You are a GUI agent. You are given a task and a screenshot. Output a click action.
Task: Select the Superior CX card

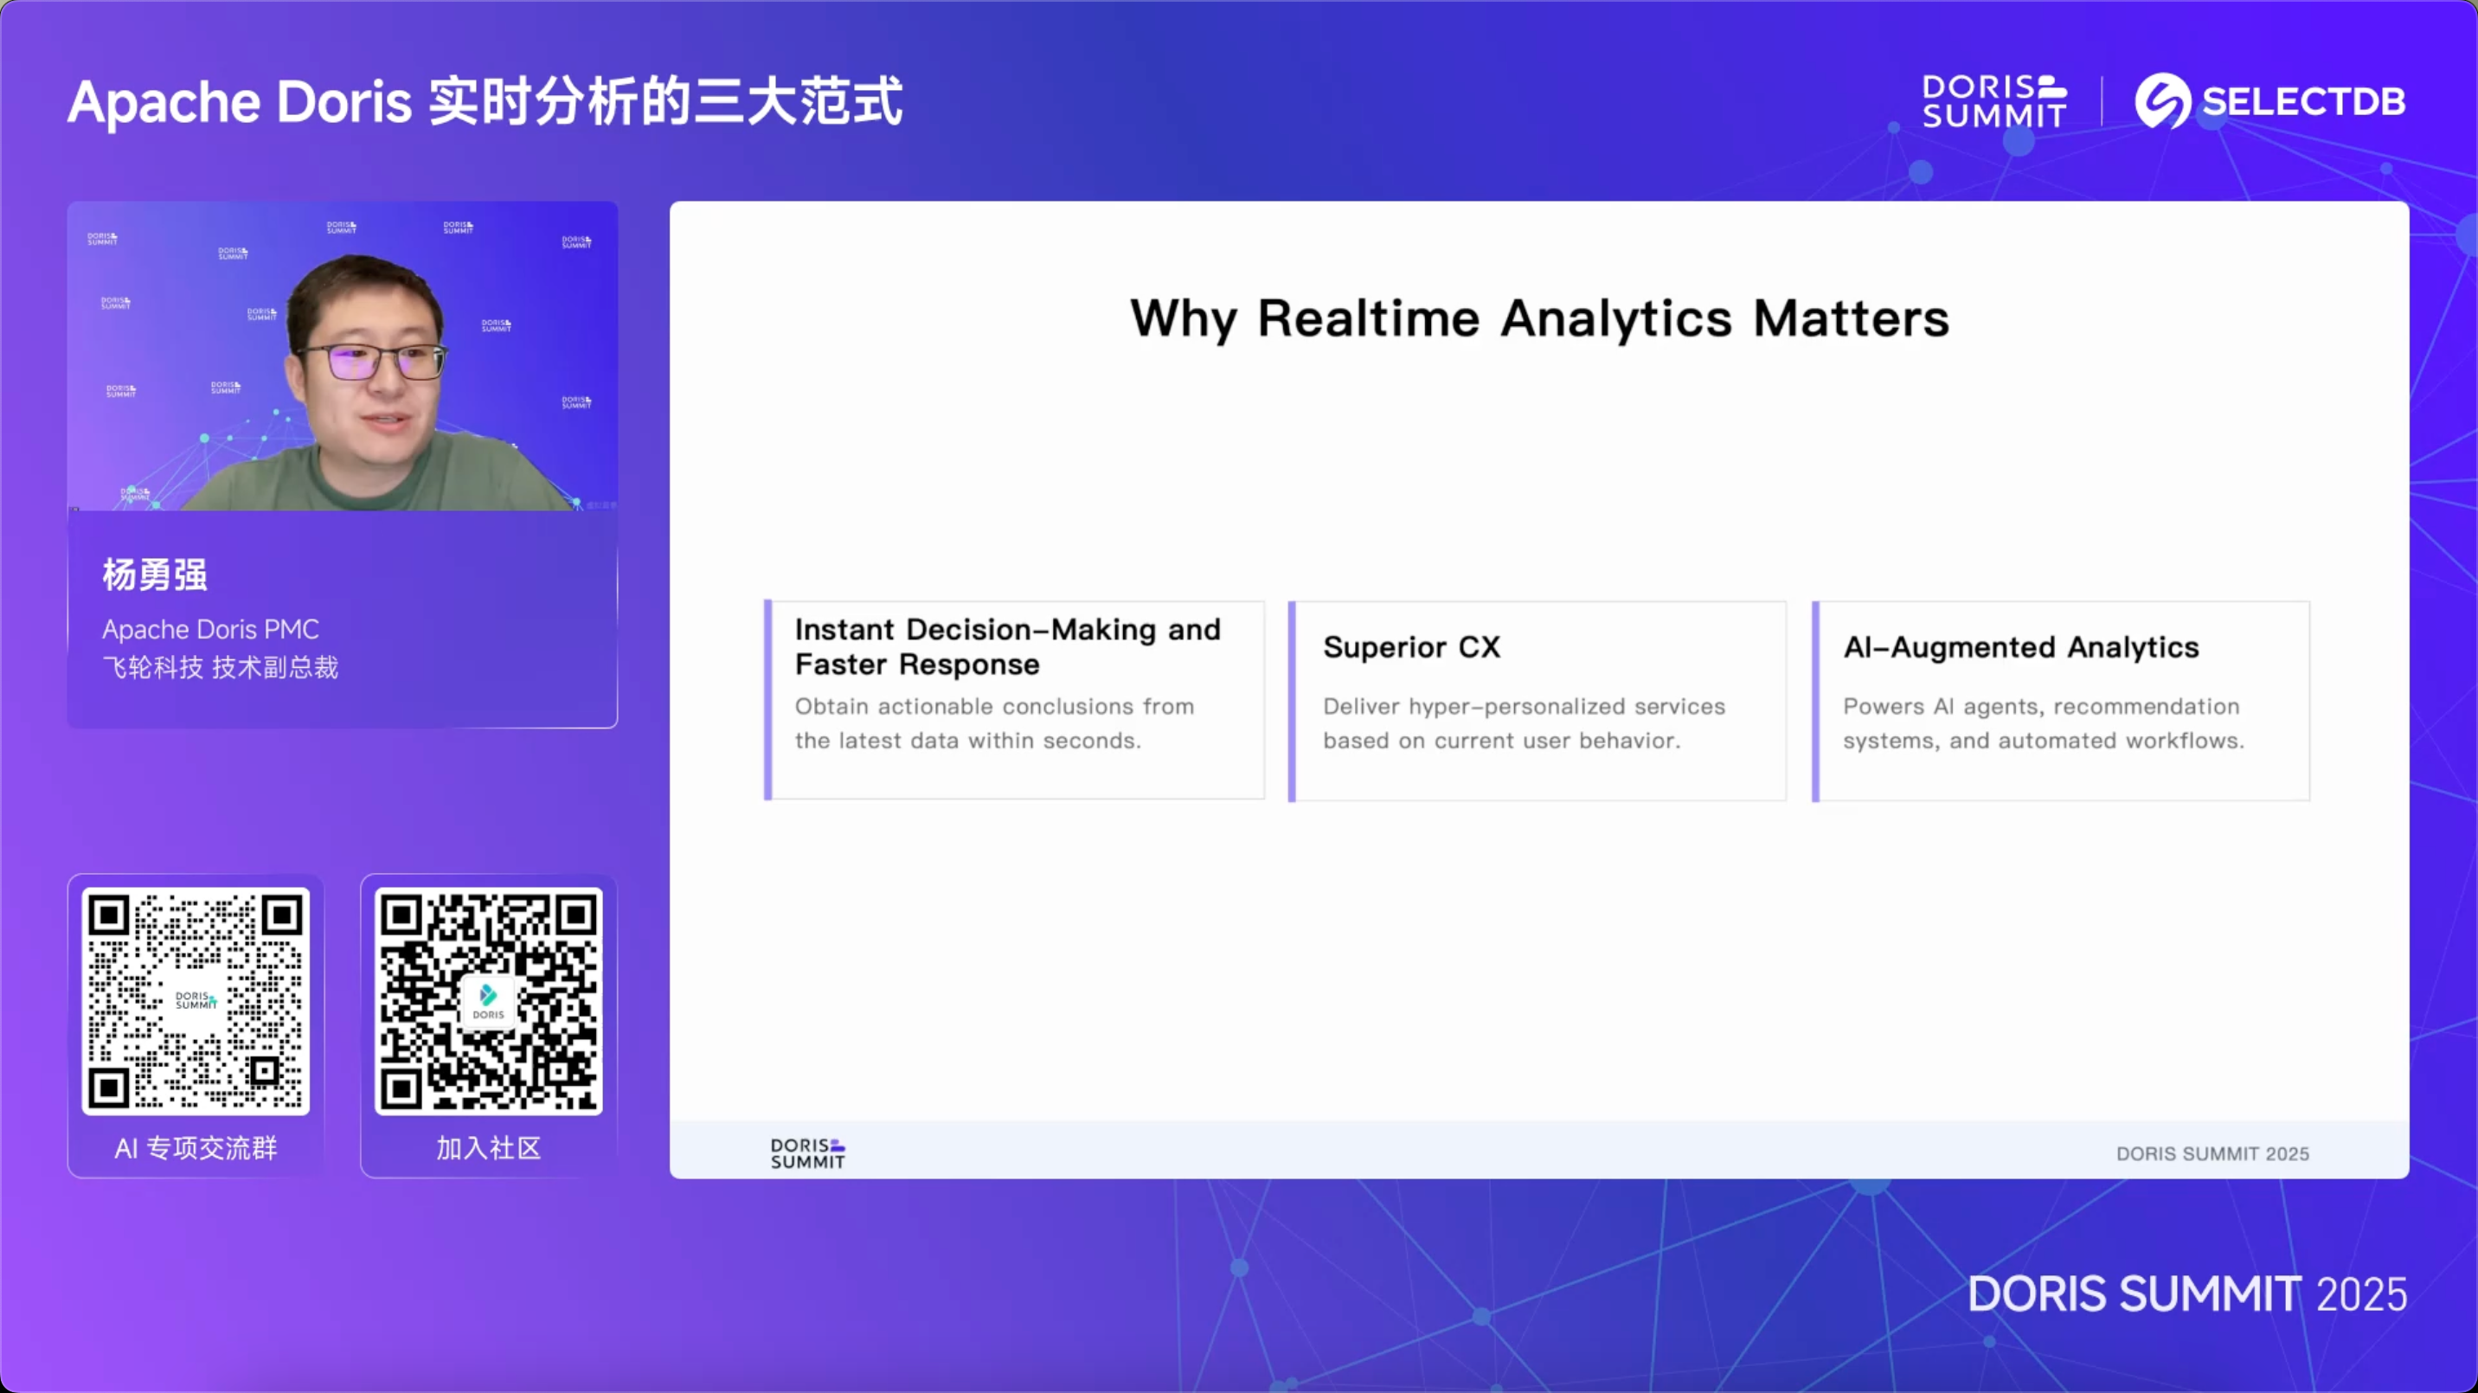click(x=1538, y=700)
